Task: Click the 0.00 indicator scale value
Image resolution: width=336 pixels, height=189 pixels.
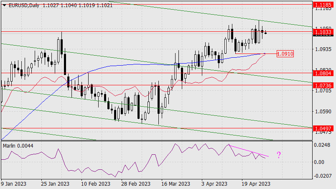Action: tap(319, 162)
